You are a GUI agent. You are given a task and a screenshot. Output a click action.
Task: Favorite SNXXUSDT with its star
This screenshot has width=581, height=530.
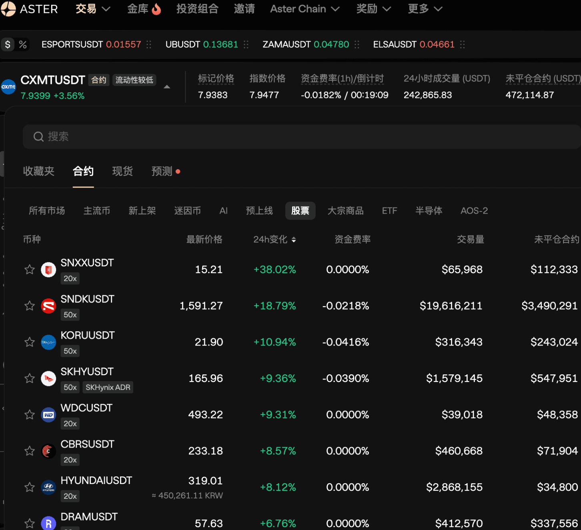pos(30,270)
